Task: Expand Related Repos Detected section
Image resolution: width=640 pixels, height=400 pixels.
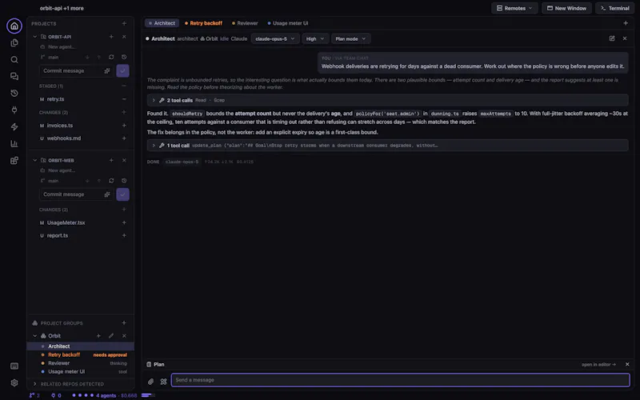Action: pos(34,384)
